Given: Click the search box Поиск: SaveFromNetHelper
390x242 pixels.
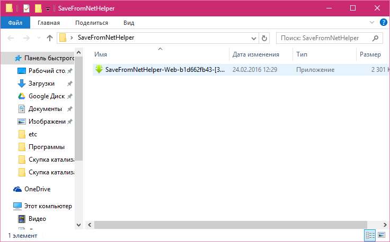Looking at the screenshot, I should [330, 38].
